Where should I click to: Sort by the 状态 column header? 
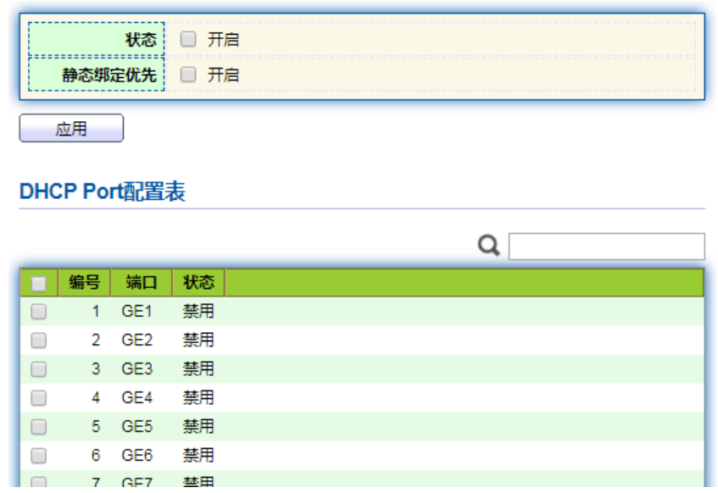198,283
